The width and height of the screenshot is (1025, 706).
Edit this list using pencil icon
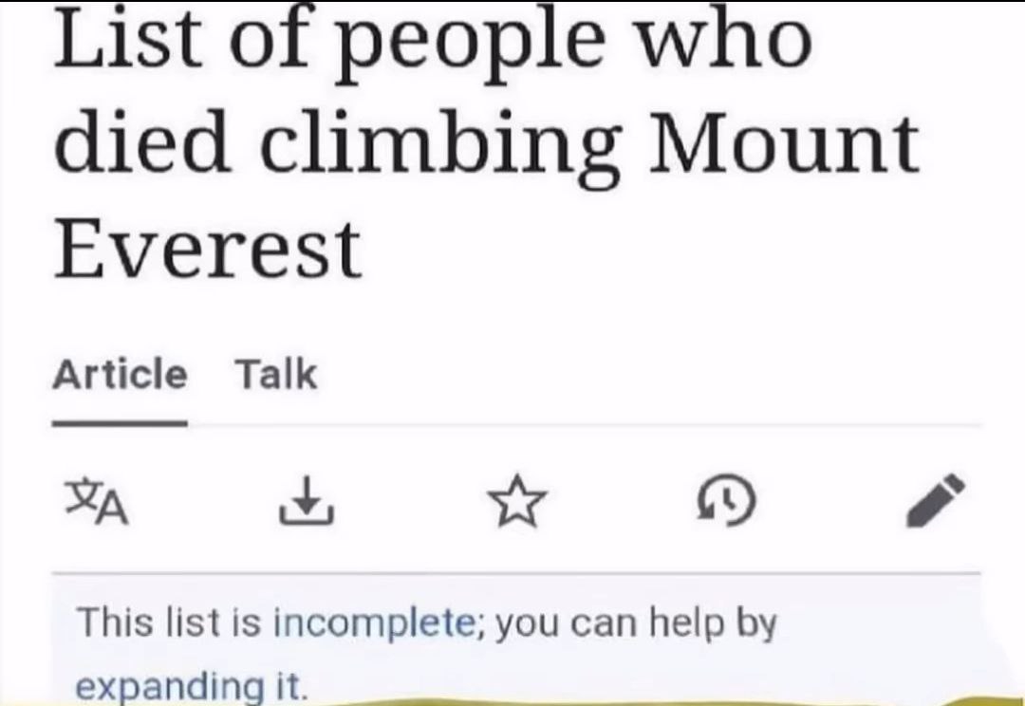(936, 500)
